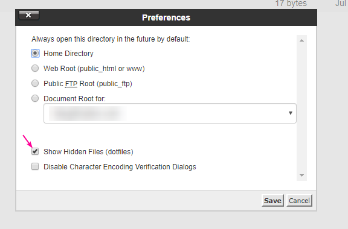Viewport: 348px width, 229px height.
Task: Click the Home Directory label text
Action: point(68,54)
